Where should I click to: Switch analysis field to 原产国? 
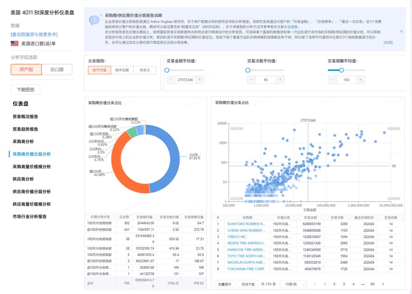(x=26, y=70)
